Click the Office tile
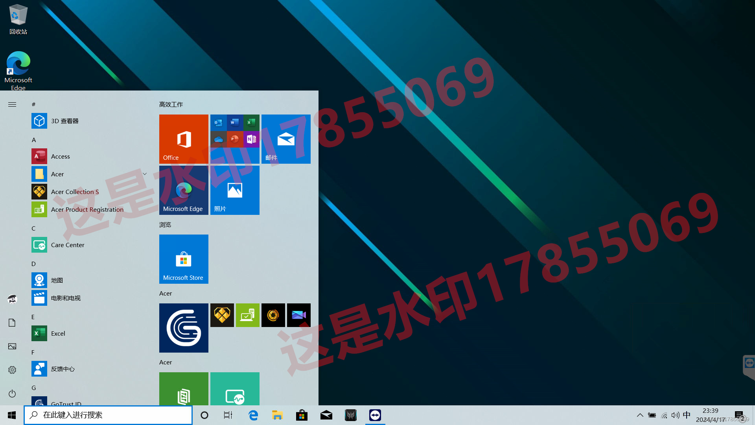 184,139
